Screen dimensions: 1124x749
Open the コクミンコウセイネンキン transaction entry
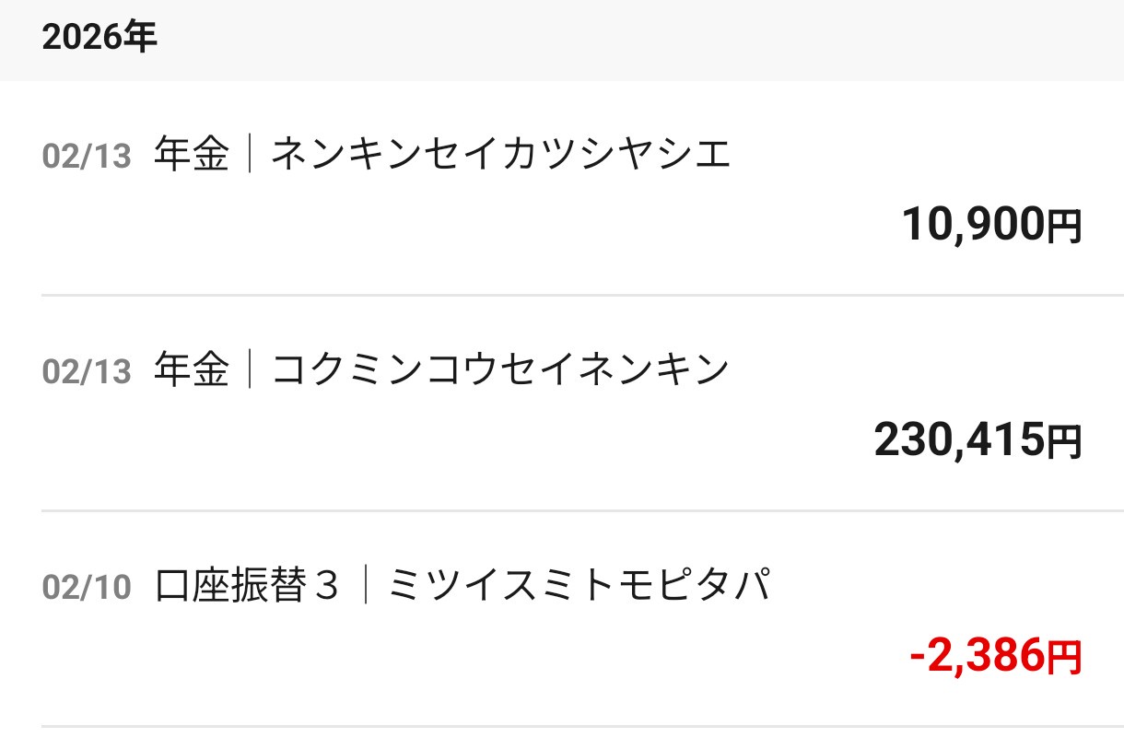500,370
